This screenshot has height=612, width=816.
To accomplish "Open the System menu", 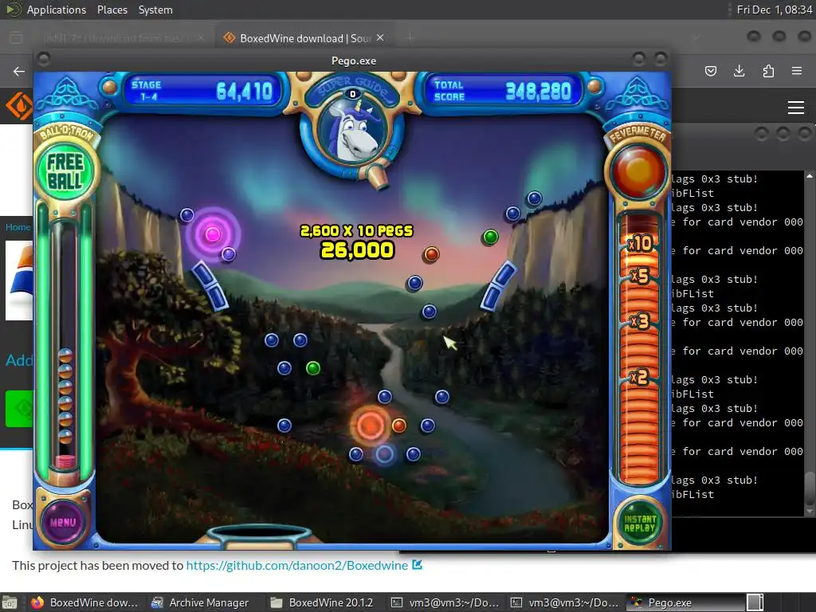I will click(x=155, y=10).
